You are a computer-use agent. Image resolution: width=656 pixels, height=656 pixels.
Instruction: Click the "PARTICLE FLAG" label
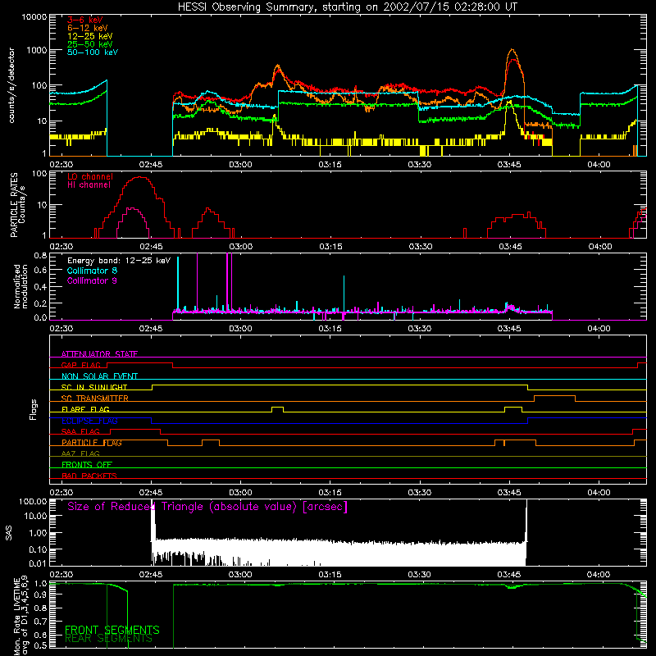click(92, 443)
